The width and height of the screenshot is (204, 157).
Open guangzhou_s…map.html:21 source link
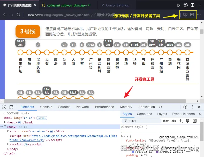click(x=179, y=137)
